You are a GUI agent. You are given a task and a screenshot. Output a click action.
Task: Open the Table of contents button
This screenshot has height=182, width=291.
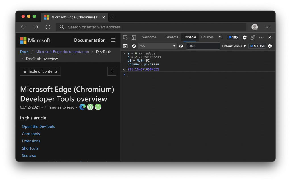pos(40,71)
